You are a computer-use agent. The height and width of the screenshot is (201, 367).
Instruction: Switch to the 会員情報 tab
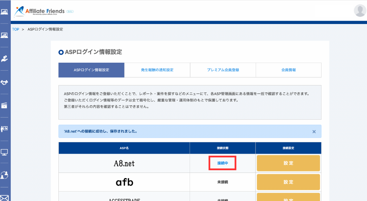coord(289,70)
